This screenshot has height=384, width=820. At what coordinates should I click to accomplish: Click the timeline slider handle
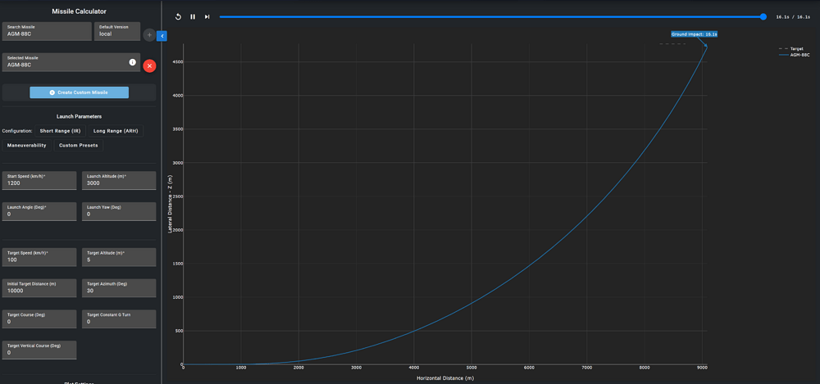[x=763, y=16]
